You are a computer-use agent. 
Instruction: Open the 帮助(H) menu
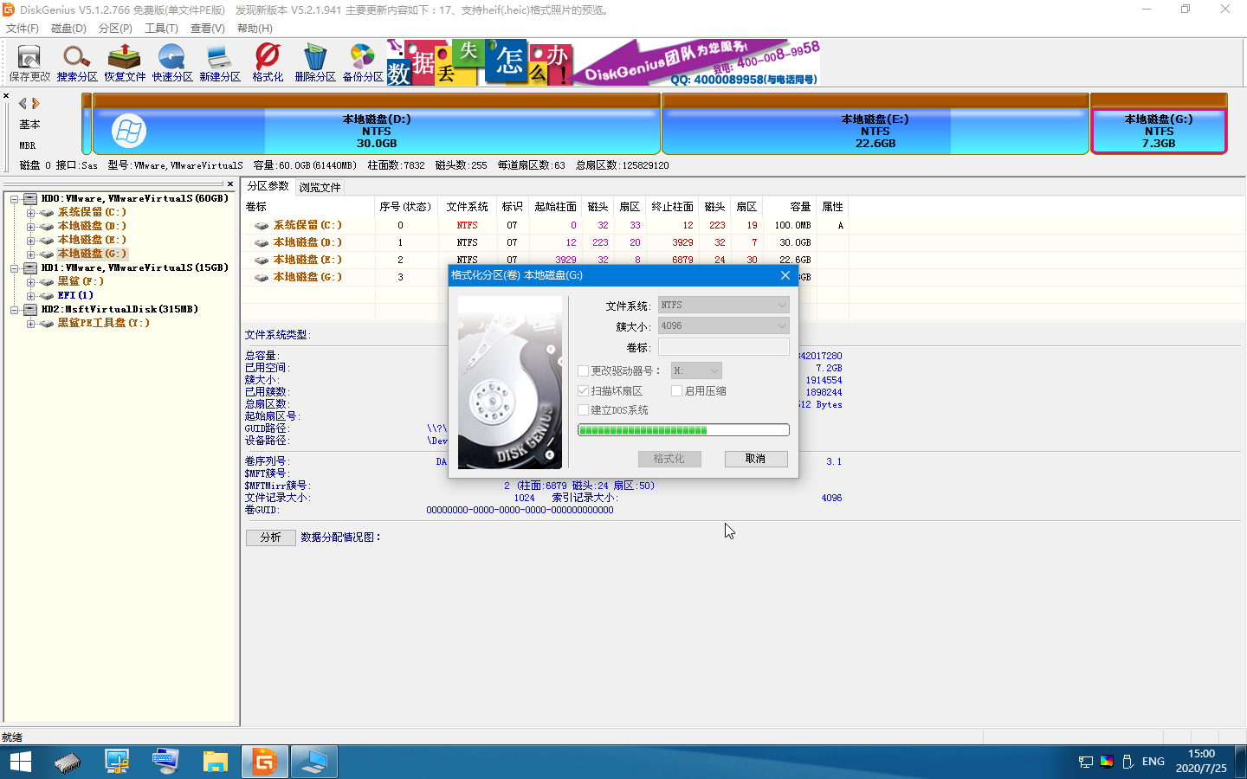point(255,29)
